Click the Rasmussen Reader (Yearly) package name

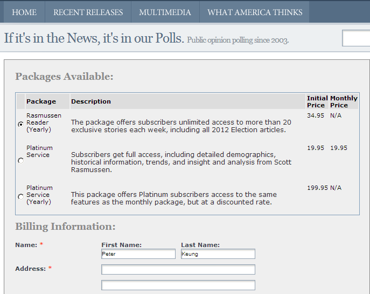tap(44, 122)
